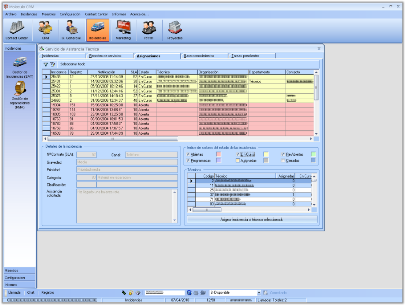405x305 pixels.
Task: Expand the Configuracion sidebar section
Action: pyautogui.click(x=20, y=277)
